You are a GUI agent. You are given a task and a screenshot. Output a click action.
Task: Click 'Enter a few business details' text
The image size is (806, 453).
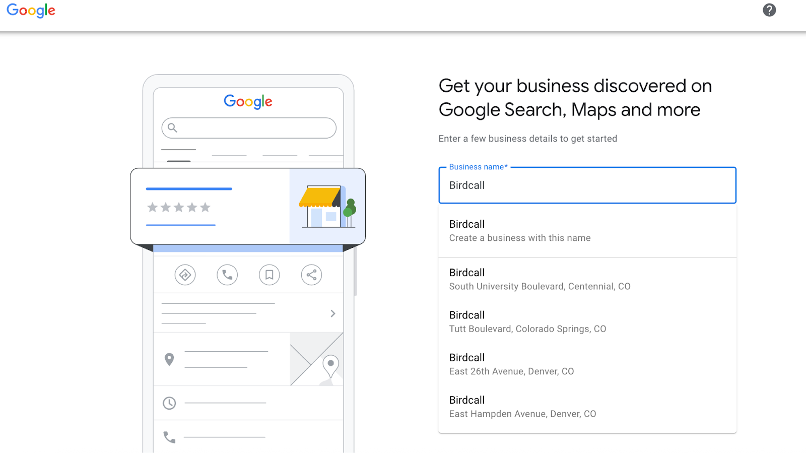[x=528, y=139]
